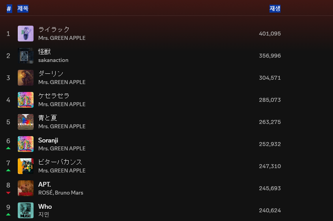Click the 재생 column header
The image size is (333, 221).
point(275,8)
